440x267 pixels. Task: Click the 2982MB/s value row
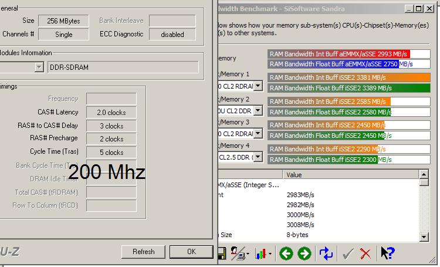click(300, 205)
